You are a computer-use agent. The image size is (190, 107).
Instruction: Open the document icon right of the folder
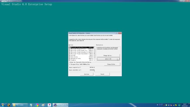coord(31,105)
